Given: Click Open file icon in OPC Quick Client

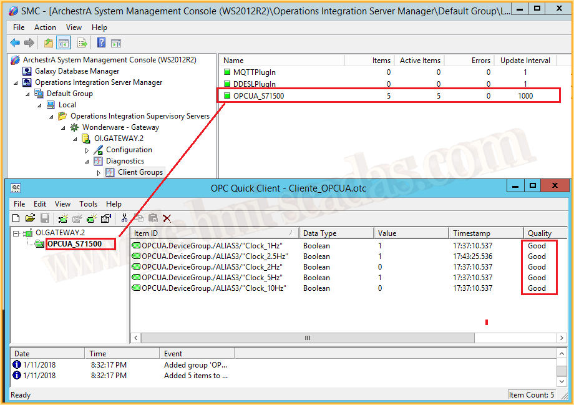Looking at the screenshot, I should click(30, 218).
